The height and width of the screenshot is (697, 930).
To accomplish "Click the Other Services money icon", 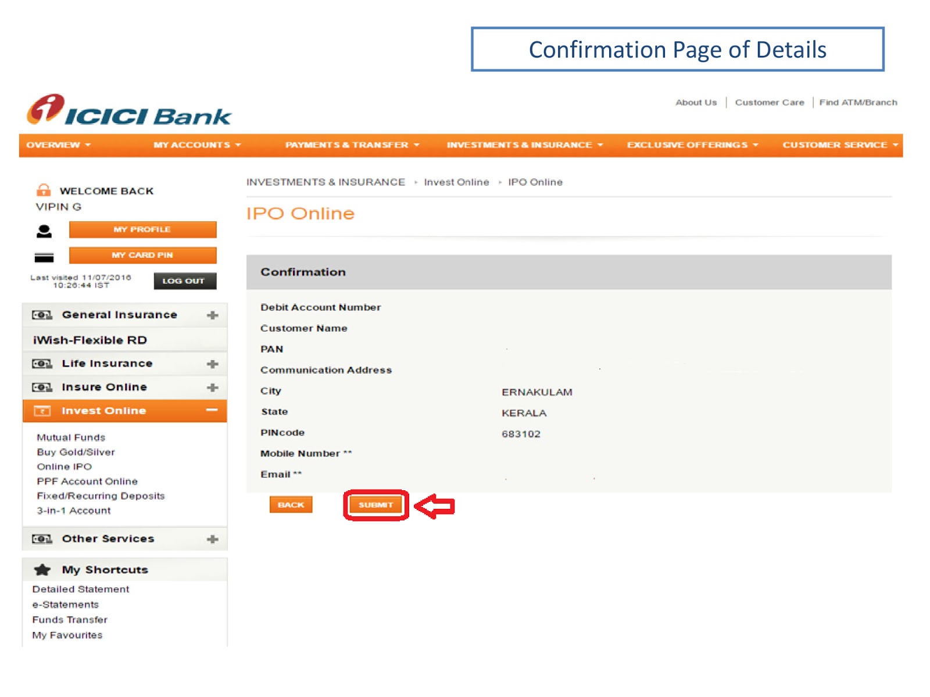I will click(x=42, y=539).
